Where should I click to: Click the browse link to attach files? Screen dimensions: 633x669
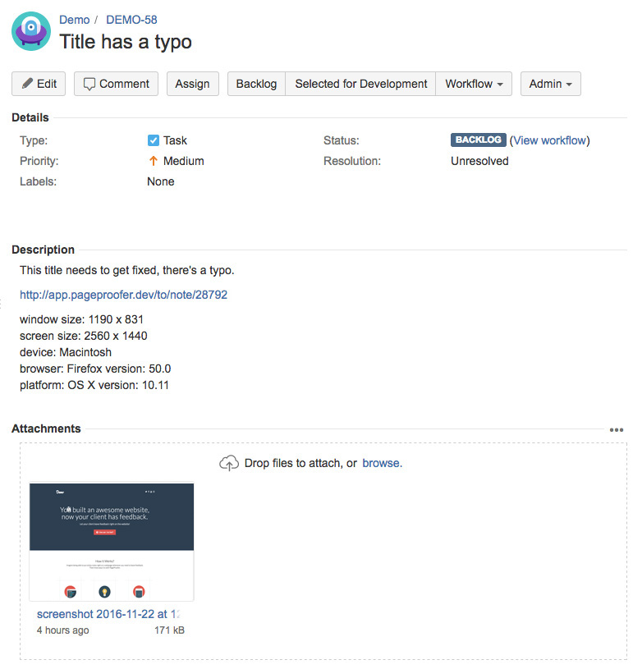[382, 463]
